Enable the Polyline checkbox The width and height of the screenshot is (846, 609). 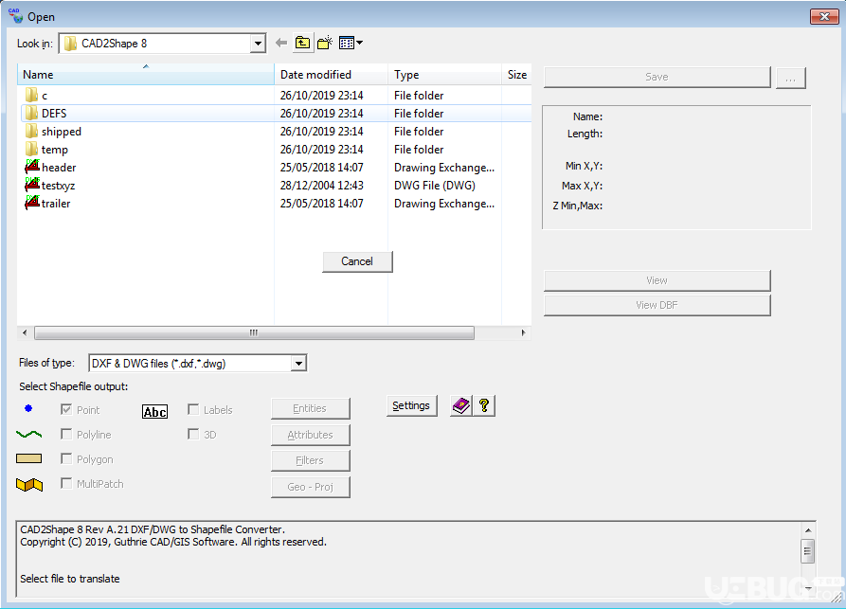[66, 434]
